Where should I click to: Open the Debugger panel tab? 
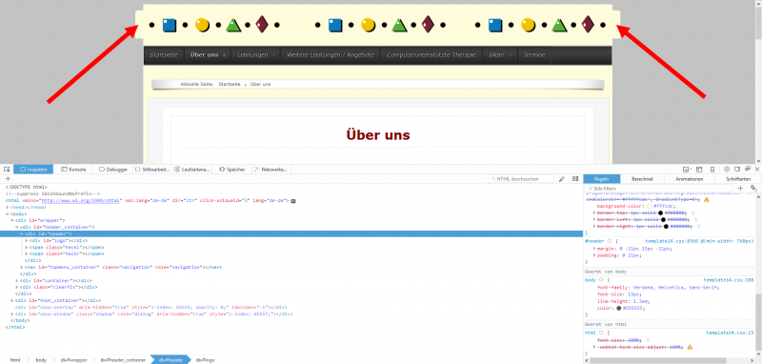tap(113, 170)
